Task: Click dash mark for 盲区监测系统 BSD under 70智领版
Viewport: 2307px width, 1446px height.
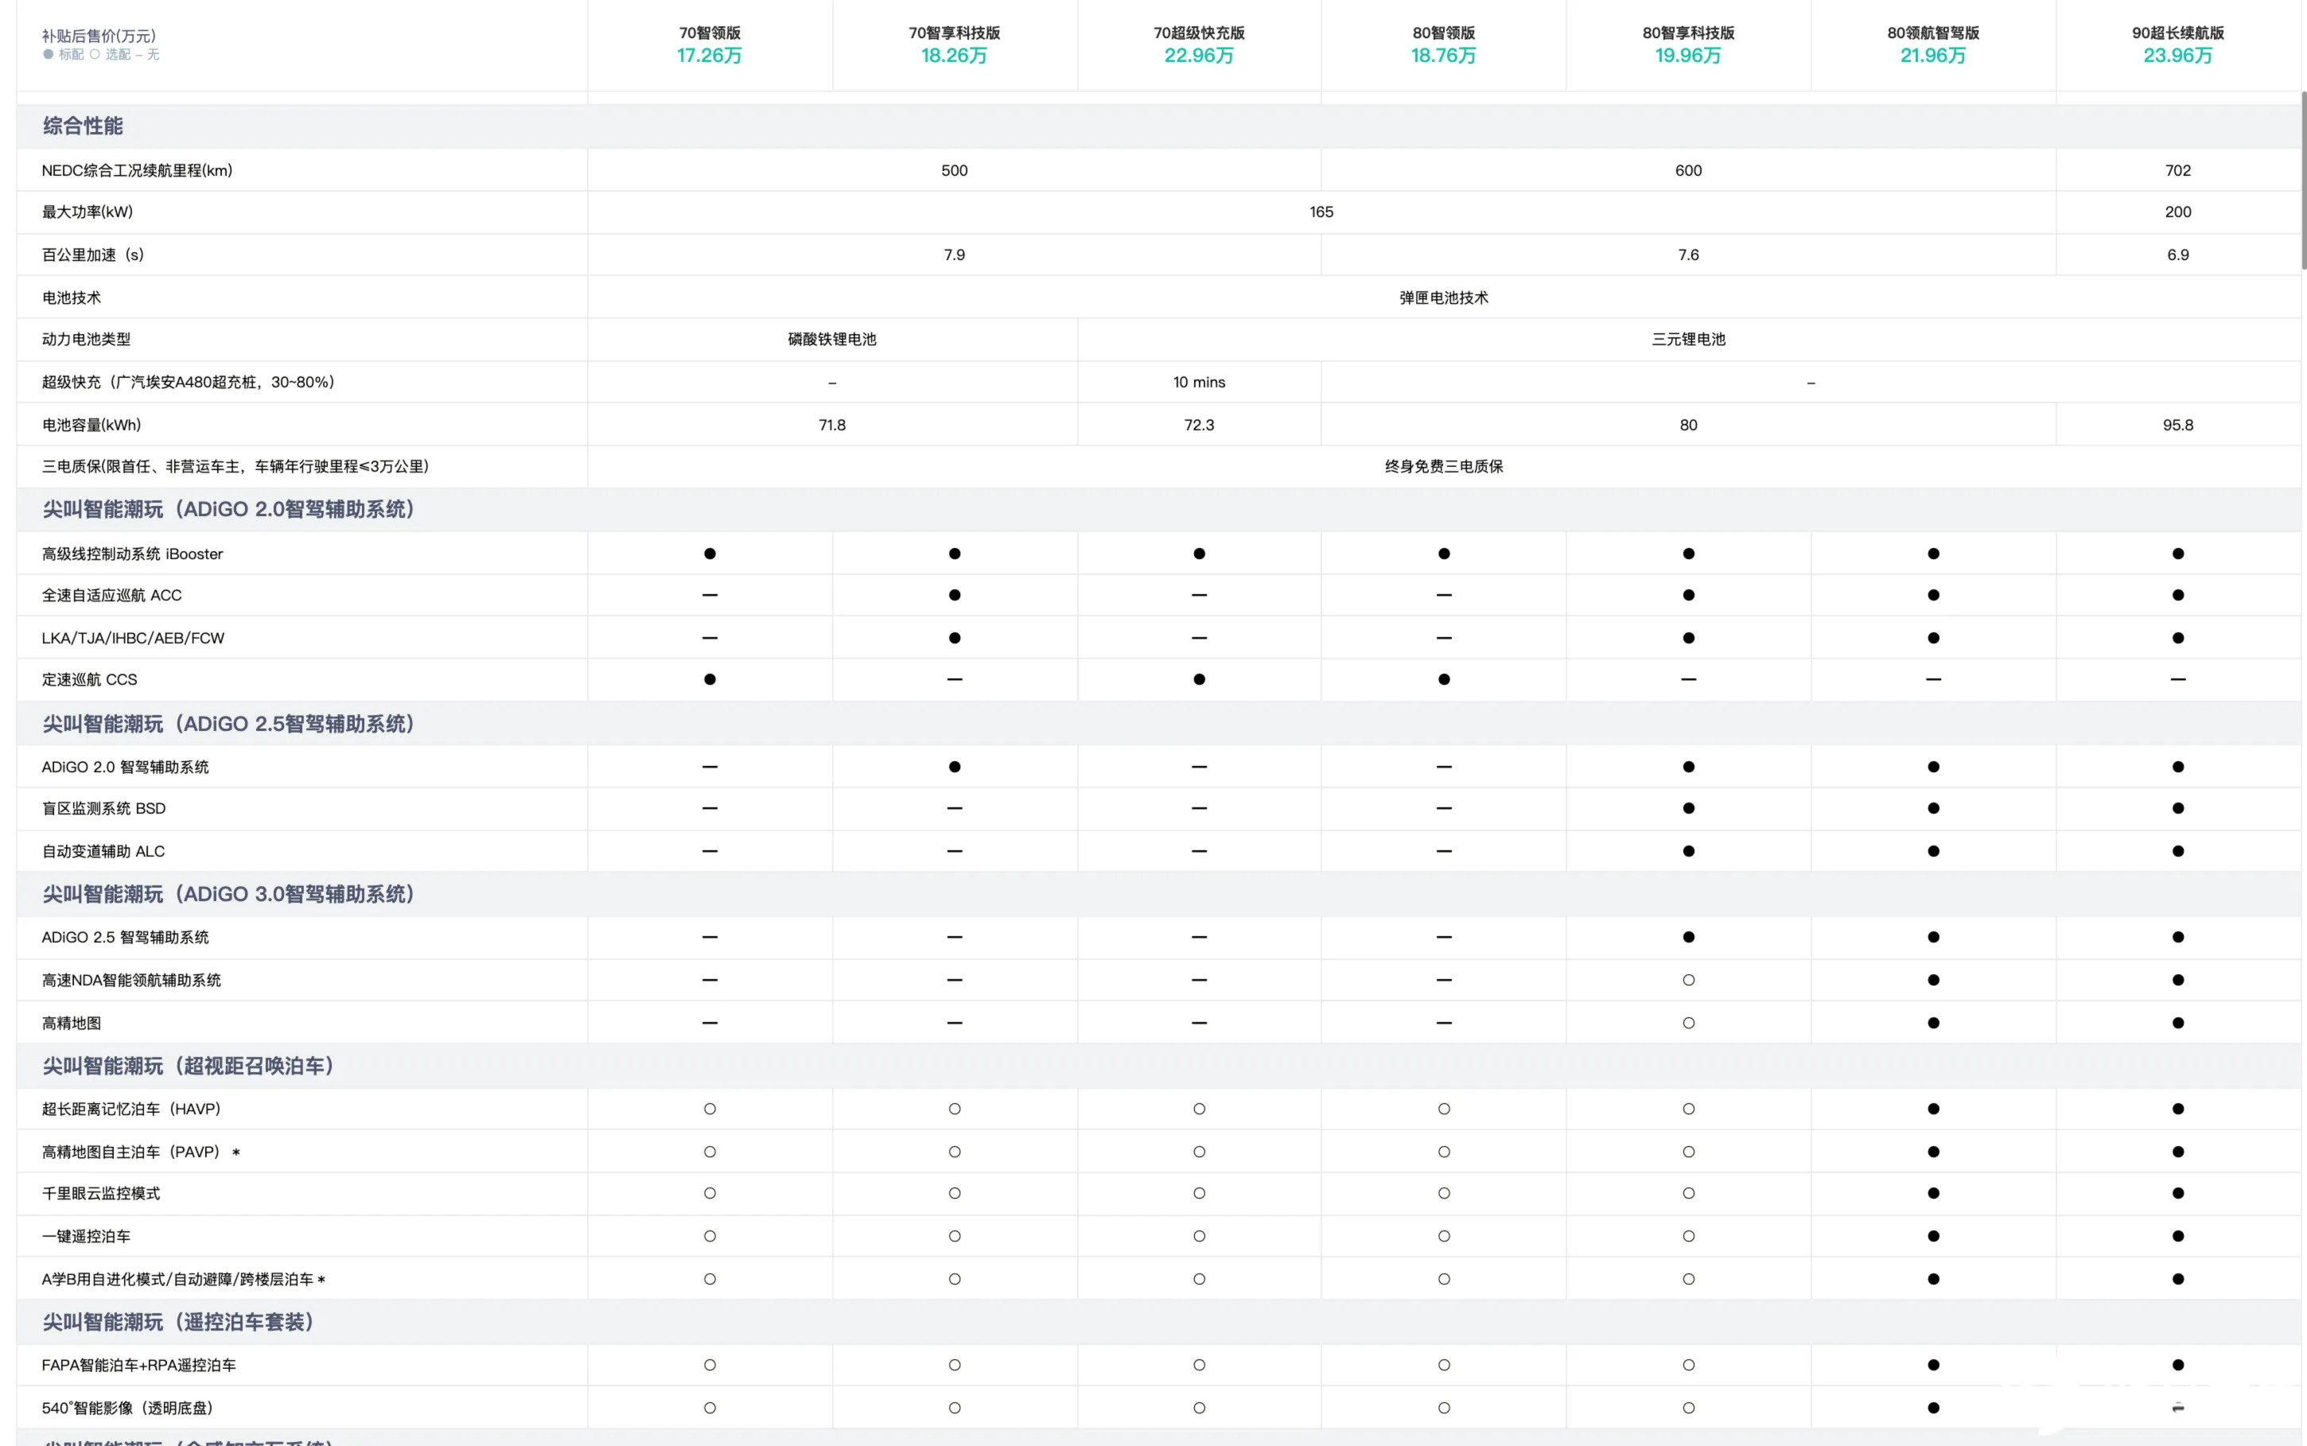Action: point(710,809)
